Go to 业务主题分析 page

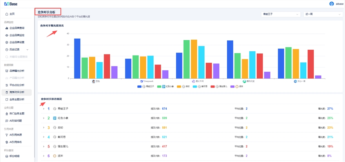[x=17, y=99]
